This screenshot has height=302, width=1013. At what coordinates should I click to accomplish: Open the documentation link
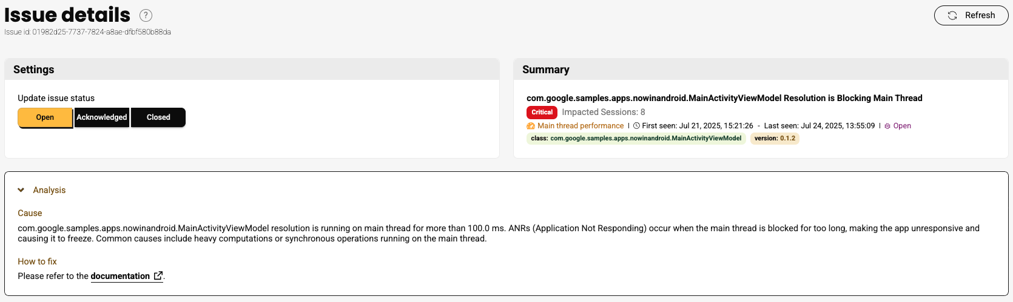[x=120, y=276]
